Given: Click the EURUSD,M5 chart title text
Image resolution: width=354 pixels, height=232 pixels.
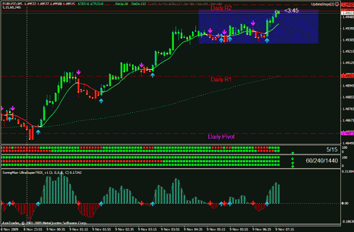Looking at the screenshot, I should 12,4.
